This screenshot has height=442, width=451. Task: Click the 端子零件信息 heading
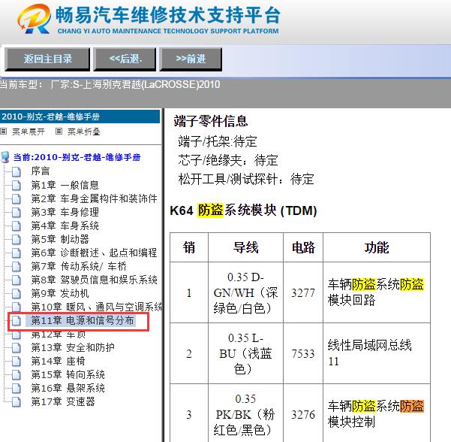click(211, 121)
